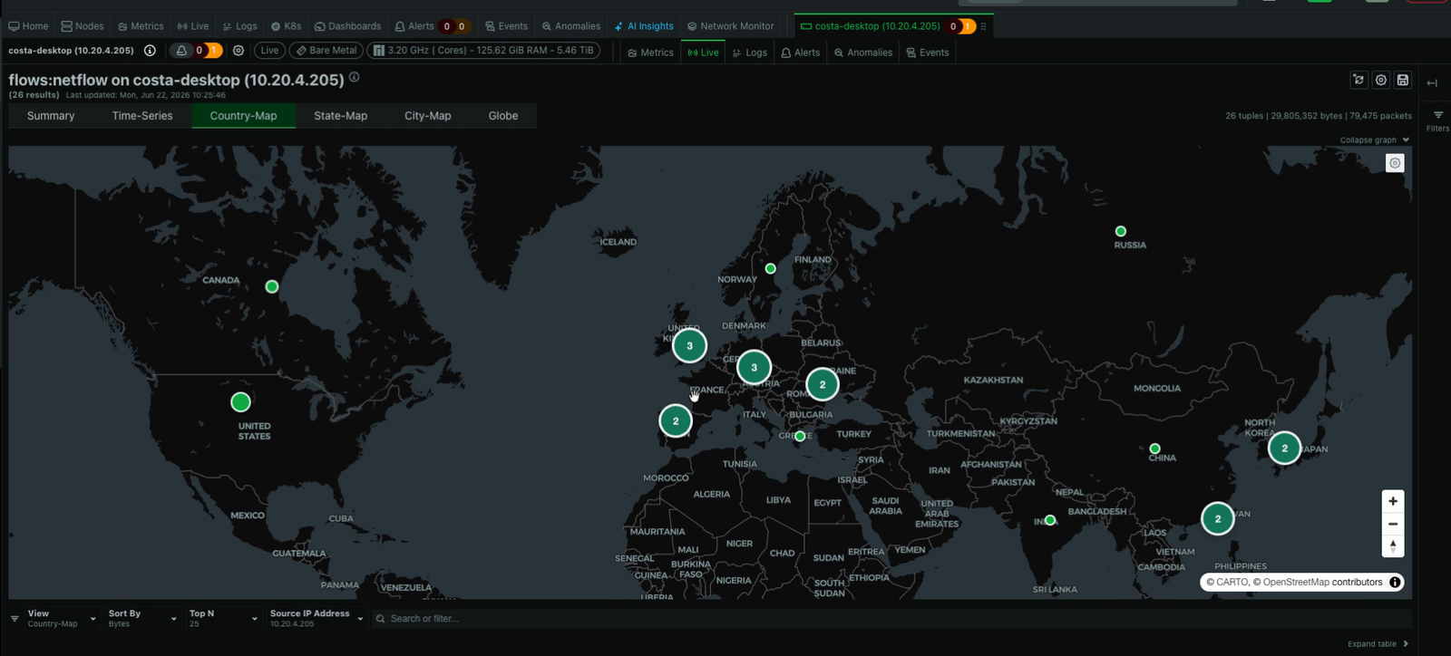1451x656 pixels.
Task: Click the Canada flow marker
Action: tap(271, 286)
